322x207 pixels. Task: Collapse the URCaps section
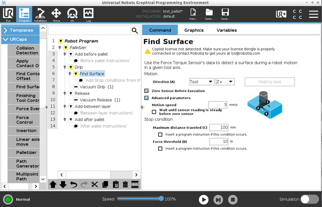(x=20, y=39)
